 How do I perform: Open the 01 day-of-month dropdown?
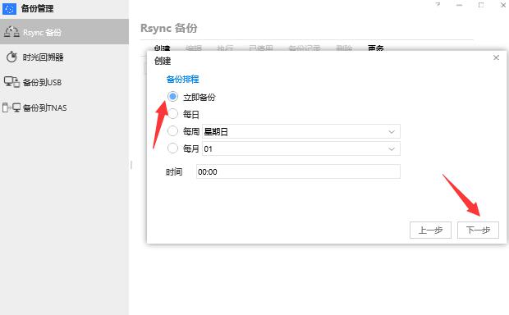coord(301,149)
